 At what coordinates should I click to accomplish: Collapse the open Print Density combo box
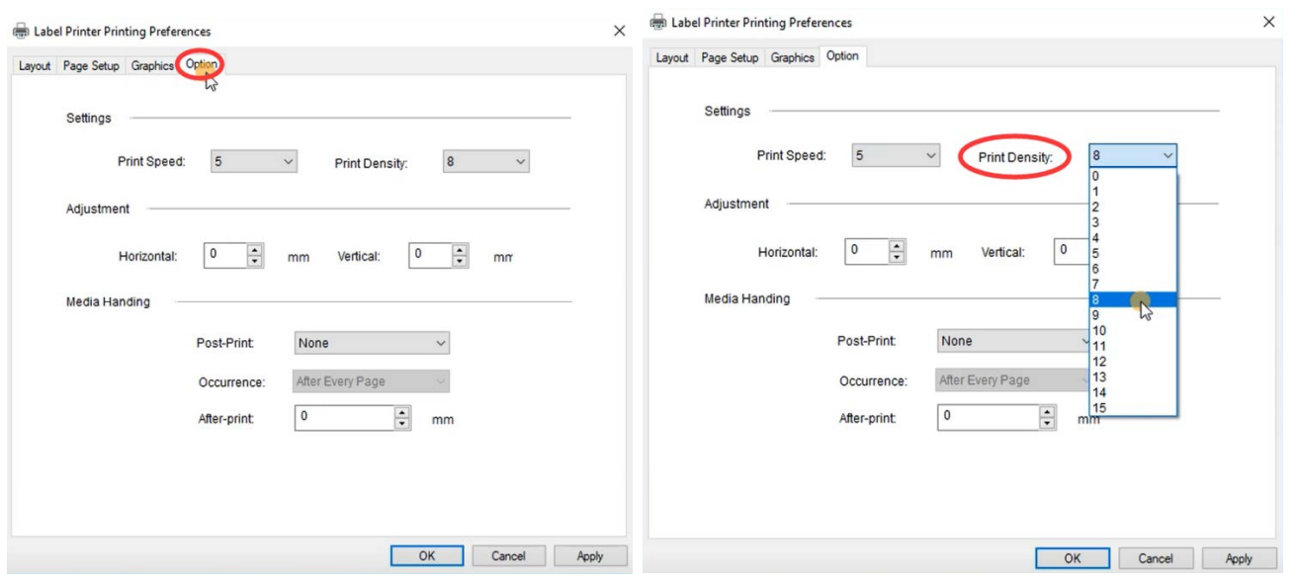(1133, 156)
